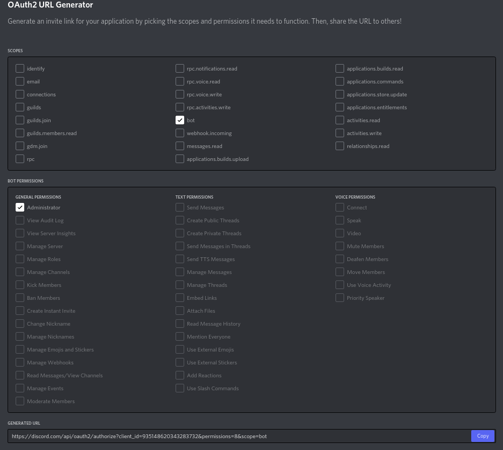The width and height of the screenshot is (503, 450).
Task: Click the generated URL text field
Action: click(x=239, y=436)
